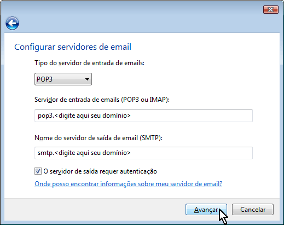This screenshot has width=284, height=225.
Task: Click the 'servidor de email?' end of the help link
Action: click(x=196, y=184)
